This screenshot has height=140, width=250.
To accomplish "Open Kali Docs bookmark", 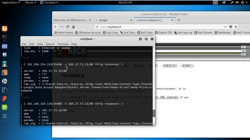I will [128, 33].
